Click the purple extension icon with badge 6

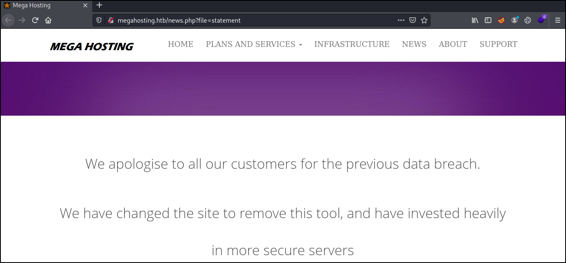point(540,20)
